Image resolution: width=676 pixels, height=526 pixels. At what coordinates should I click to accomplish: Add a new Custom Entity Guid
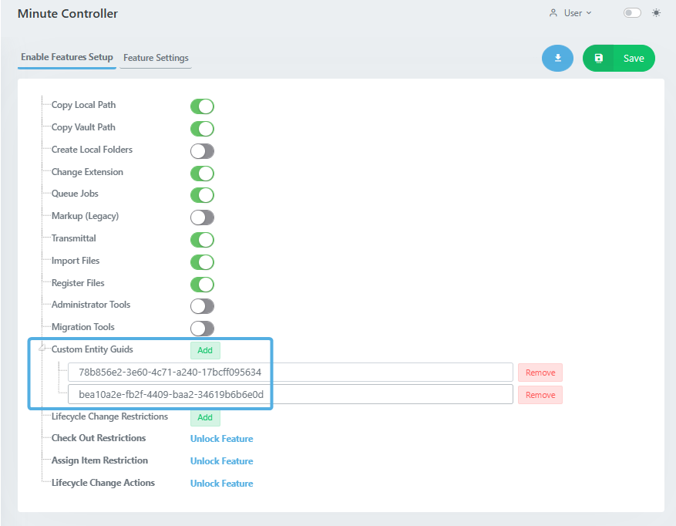[x=205, y=349]
